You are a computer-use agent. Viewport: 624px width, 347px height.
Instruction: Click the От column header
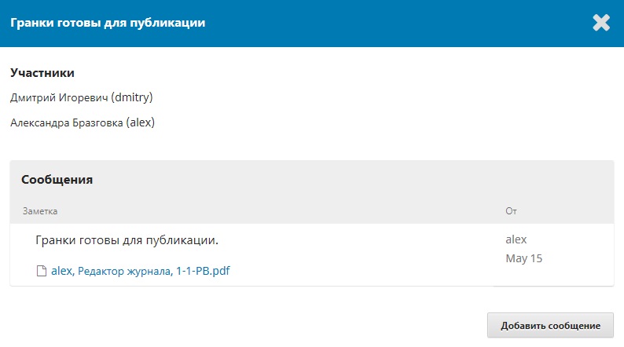[x=511, y=211]
